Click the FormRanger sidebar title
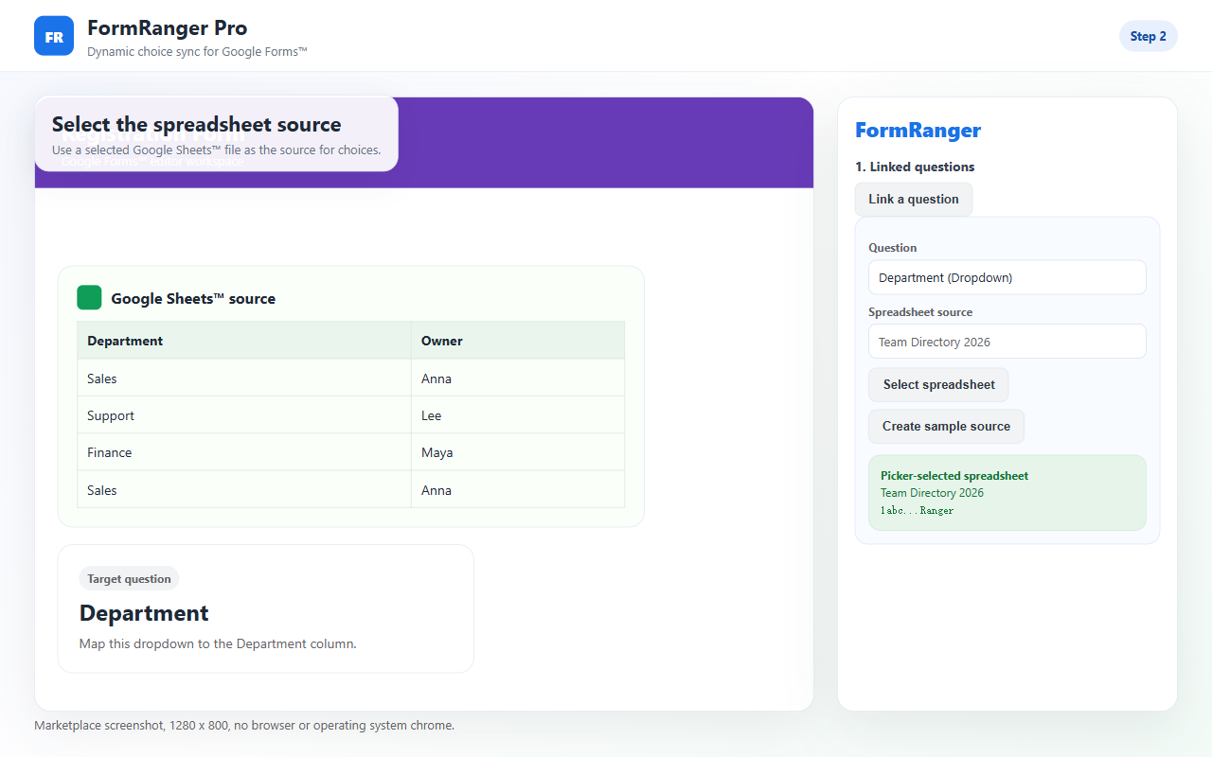Image resolution: width=1212 pixels, height=757 pixels. pos(918,131)
